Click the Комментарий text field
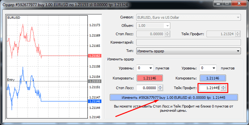The image size is (249, 125). 188,42
